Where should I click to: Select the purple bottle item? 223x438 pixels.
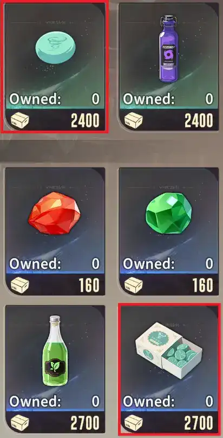[169, 49]
